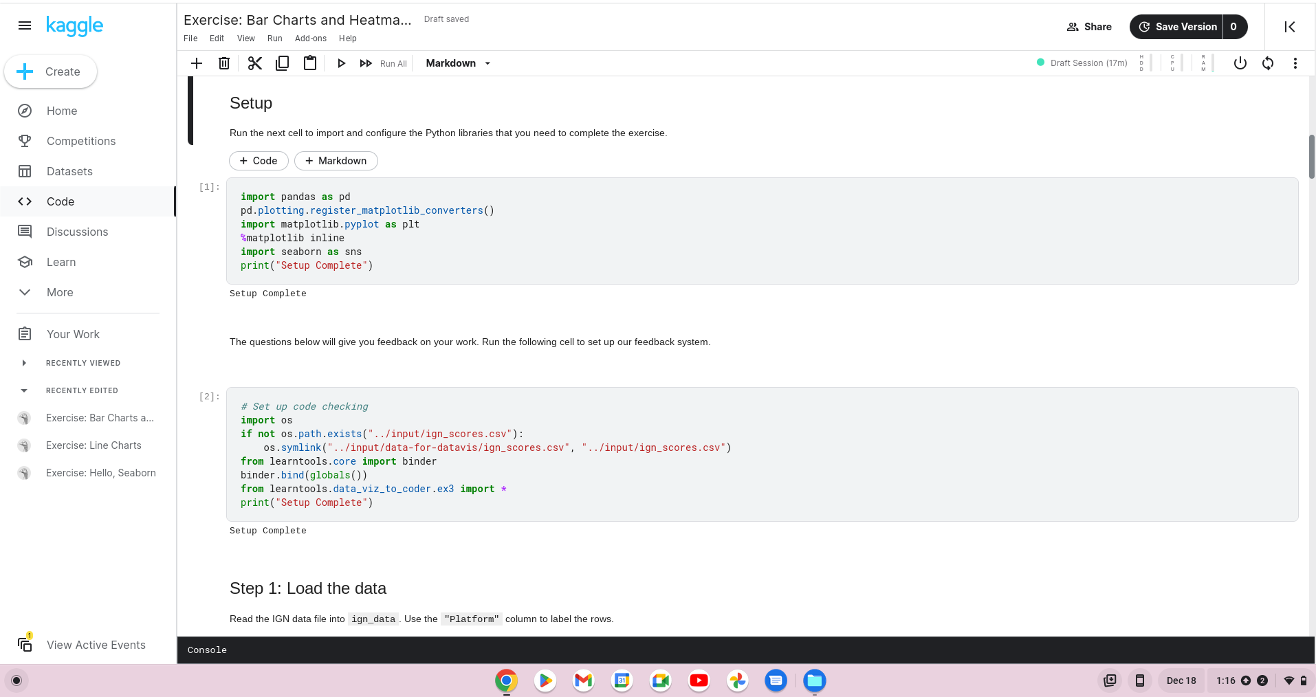
Task: Click the RAM usage meter
Action: coord(1207,63)
